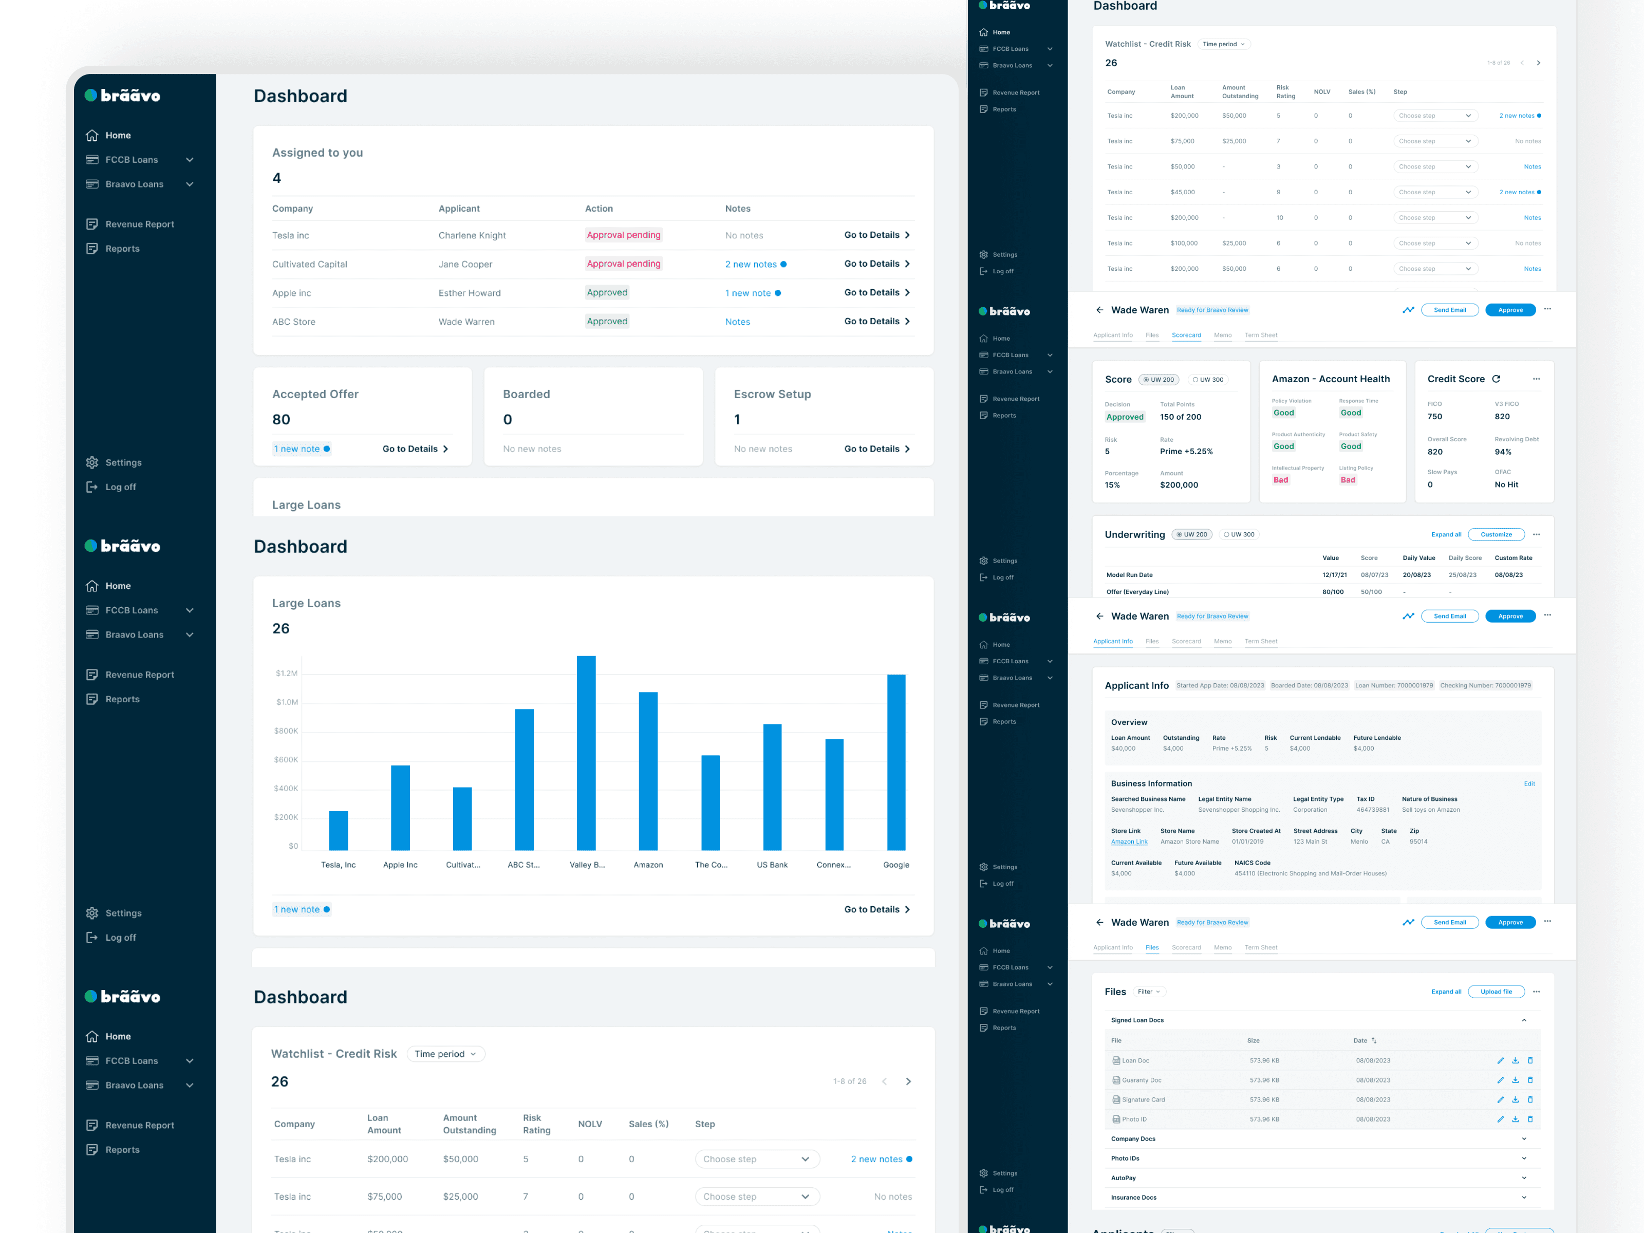1644x1233 pixels.
Task: Collapse the Signed Loan Docs section
Action: (1524, 1020)
